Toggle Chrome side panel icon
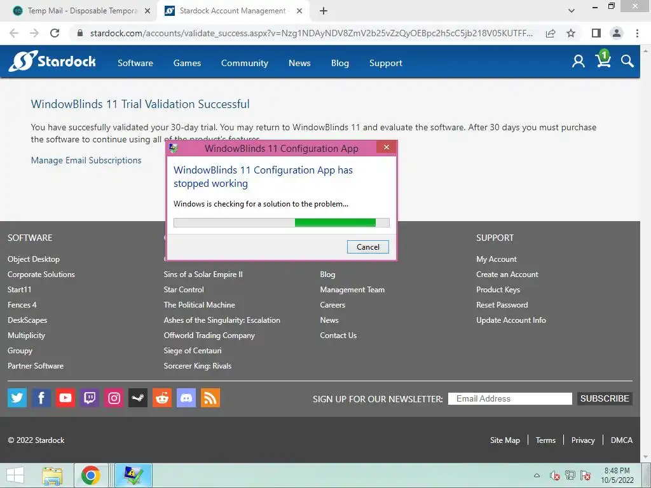651x488 pixels. pyautogui.click(x=596, y=33)
